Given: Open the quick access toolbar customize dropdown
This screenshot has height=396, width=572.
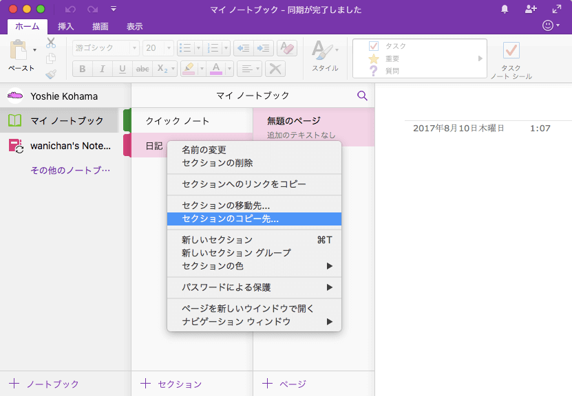Looking at the screenshot, I should point(114,9).
